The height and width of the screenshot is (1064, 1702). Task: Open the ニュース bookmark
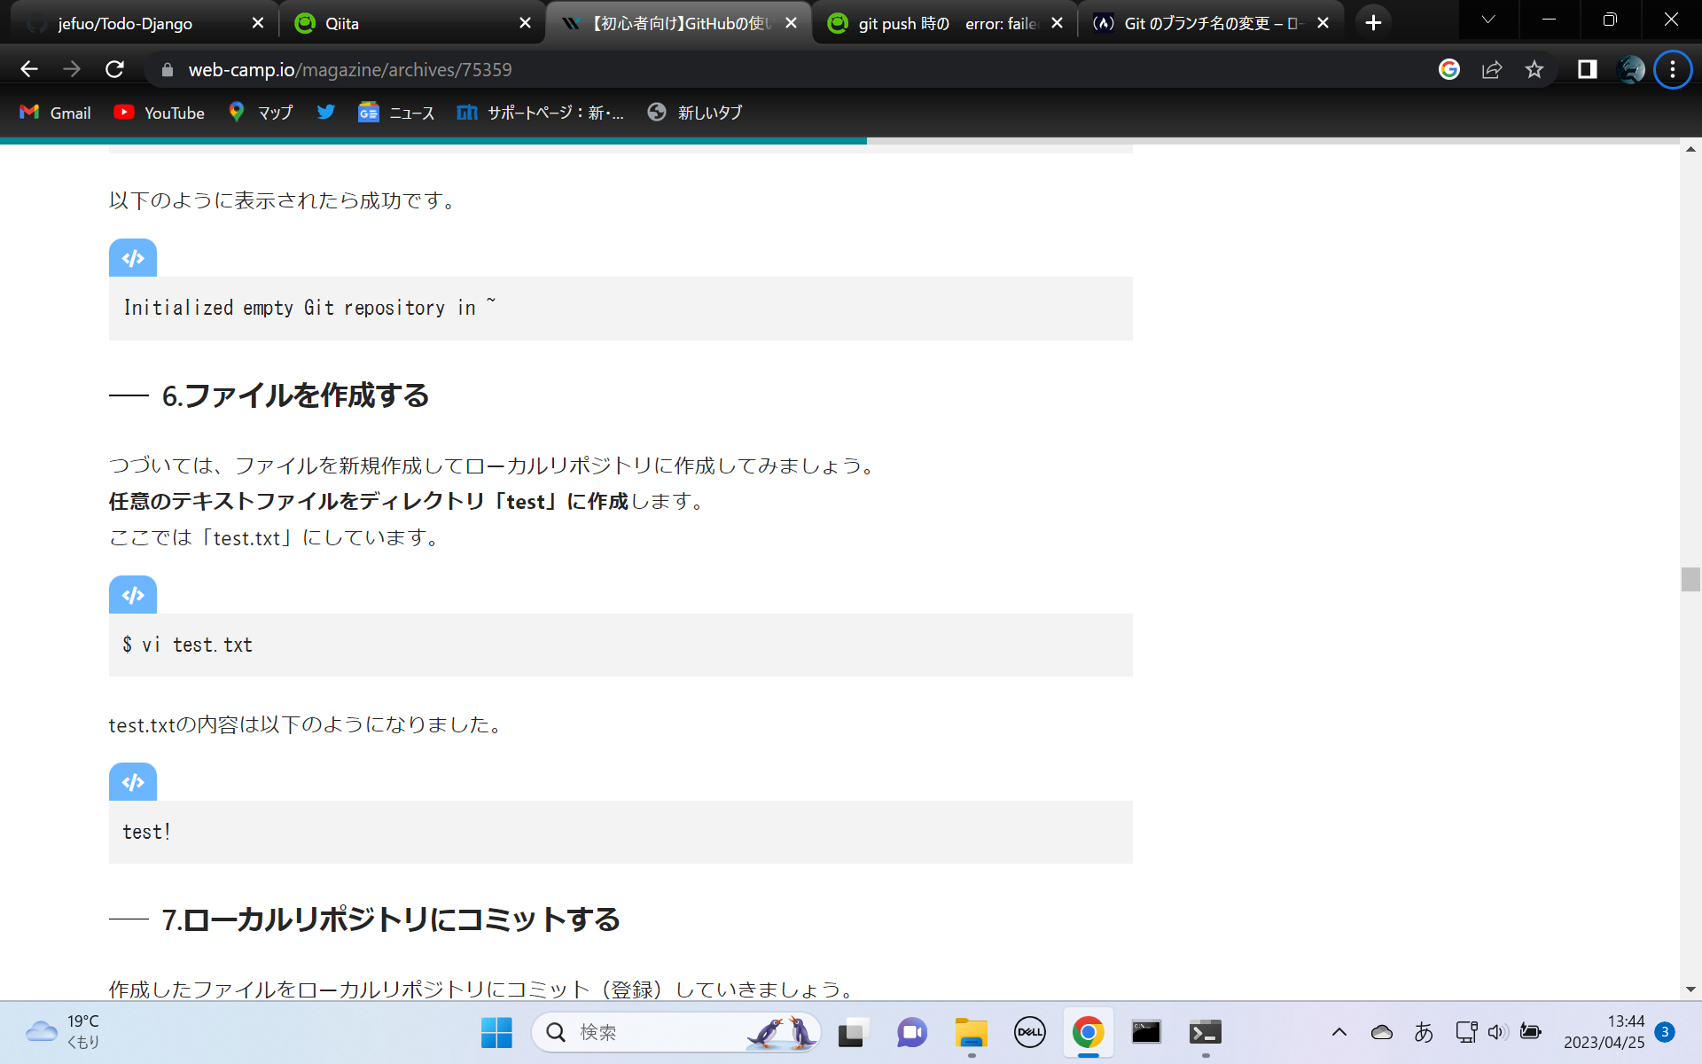(396, 113)
